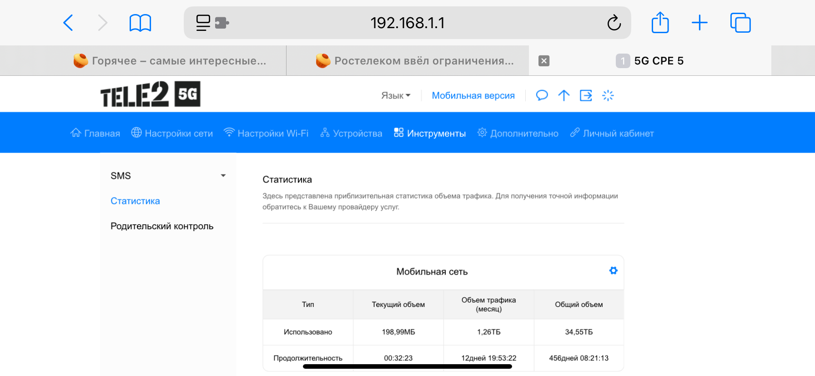Click the extension puzzle icon in address bar
The image size is (815, 376).
pos(221,23)
